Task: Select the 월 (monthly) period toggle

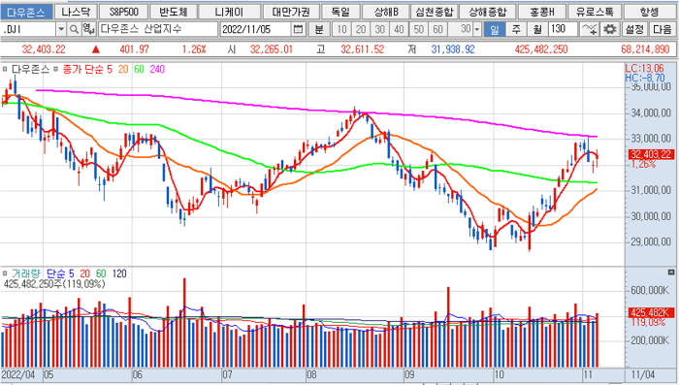Action: coord(537,29)
